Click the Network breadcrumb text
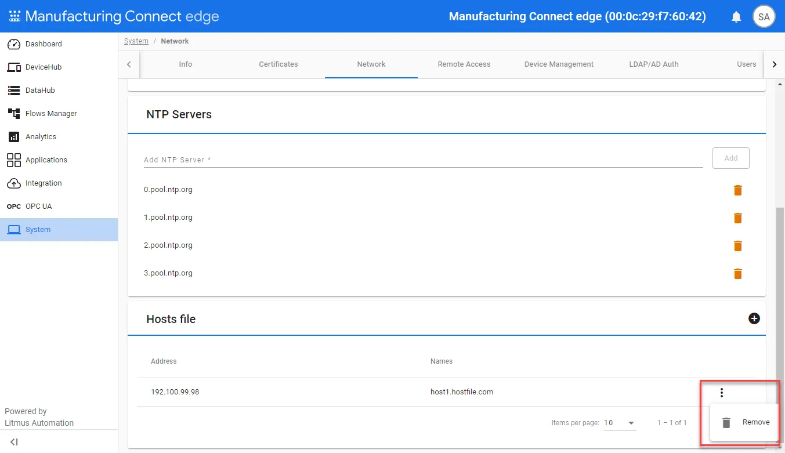Viewport: 785px width, 453px height. (175, 41)
